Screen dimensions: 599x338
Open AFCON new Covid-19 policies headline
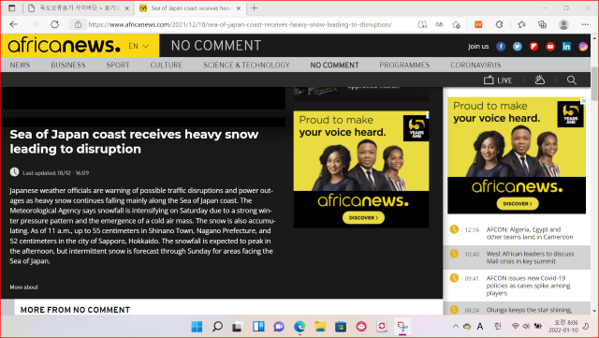(x=528, y=286)
